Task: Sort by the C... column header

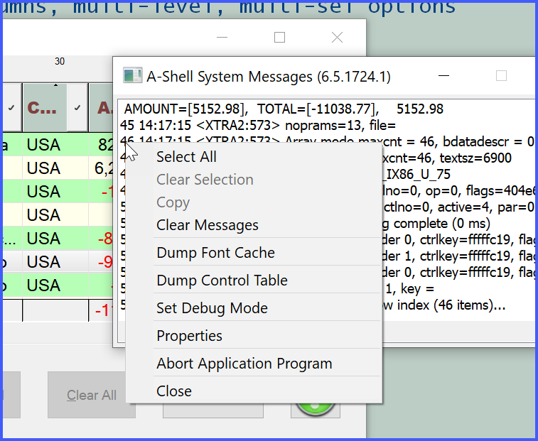Action: (x=44, y=108)
